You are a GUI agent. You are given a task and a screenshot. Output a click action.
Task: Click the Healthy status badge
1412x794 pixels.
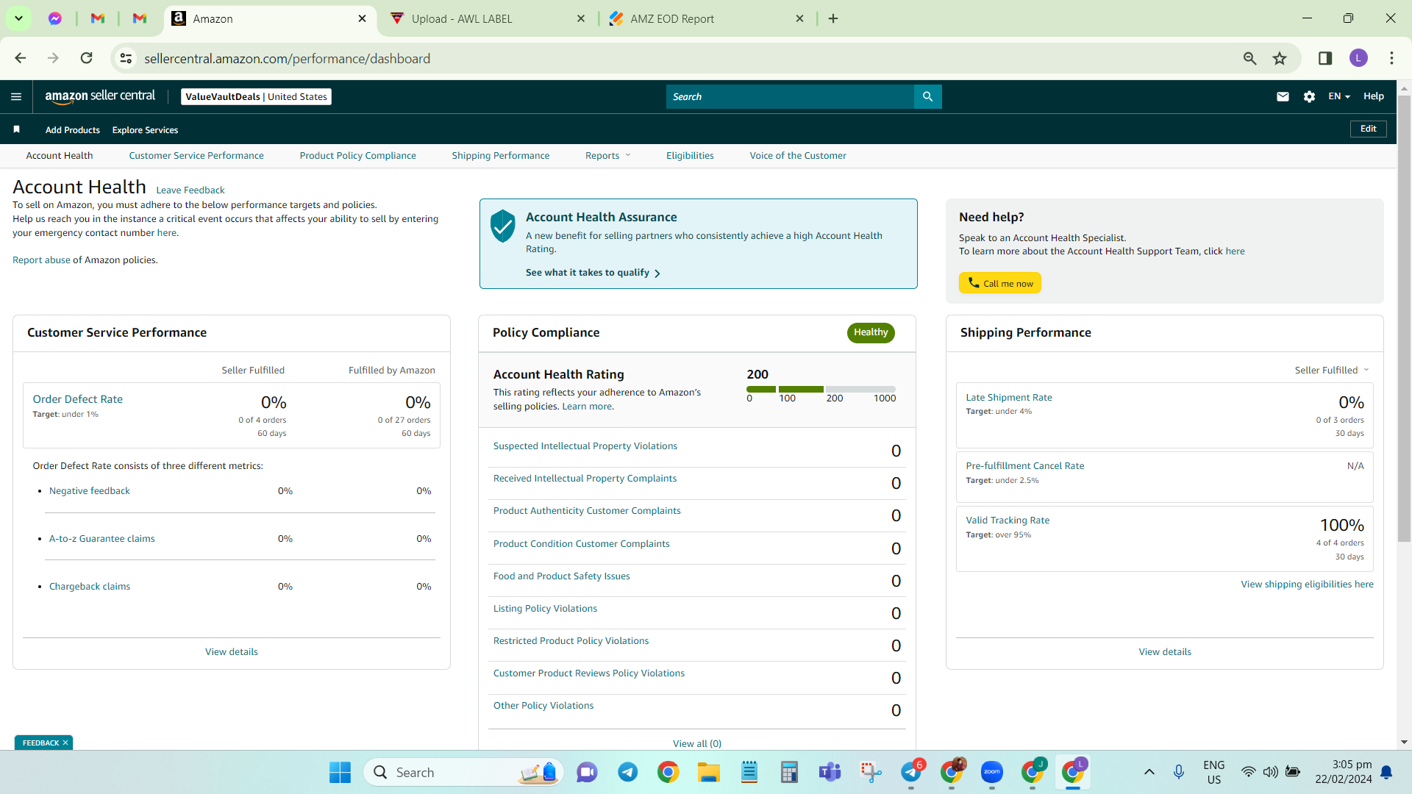click(871, 333)
